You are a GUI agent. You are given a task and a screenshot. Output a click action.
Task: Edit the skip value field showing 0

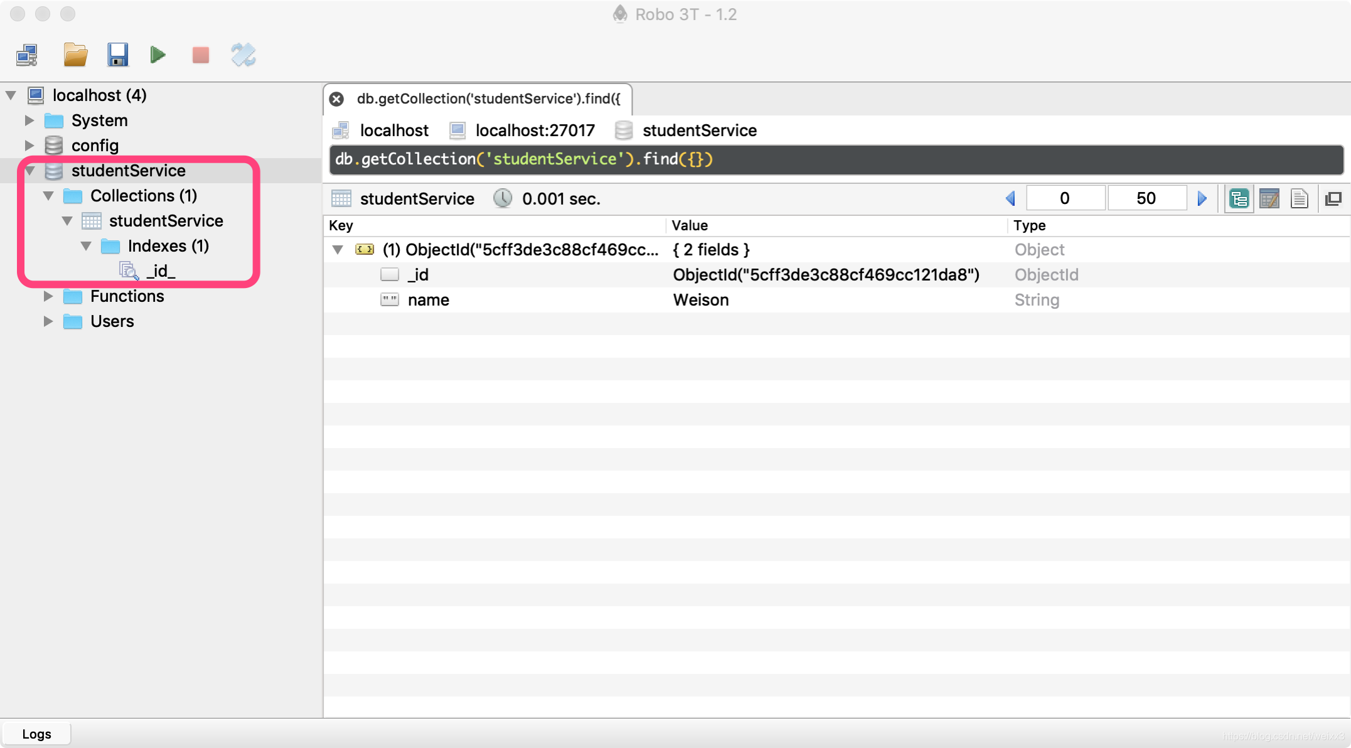pos(1065,199)
